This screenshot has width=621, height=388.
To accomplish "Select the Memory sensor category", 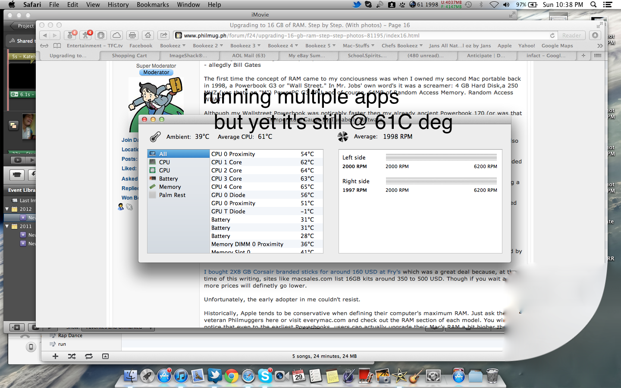I will (x=178, y=187).
